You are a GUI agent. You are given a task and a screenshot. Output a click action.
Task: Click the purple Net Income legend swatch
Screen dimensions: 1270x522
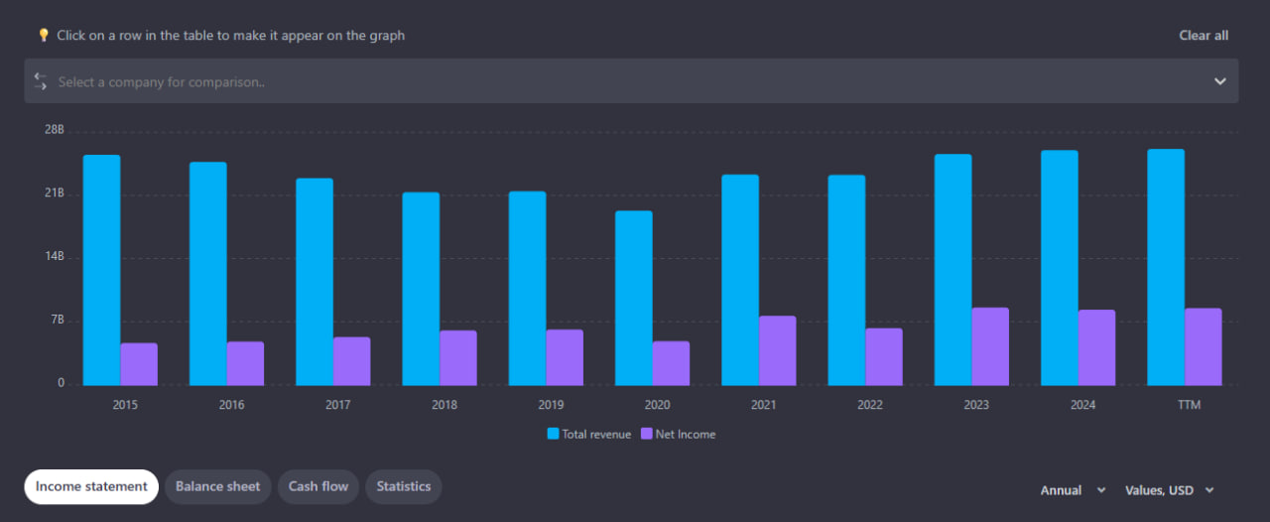pos(647,435)
